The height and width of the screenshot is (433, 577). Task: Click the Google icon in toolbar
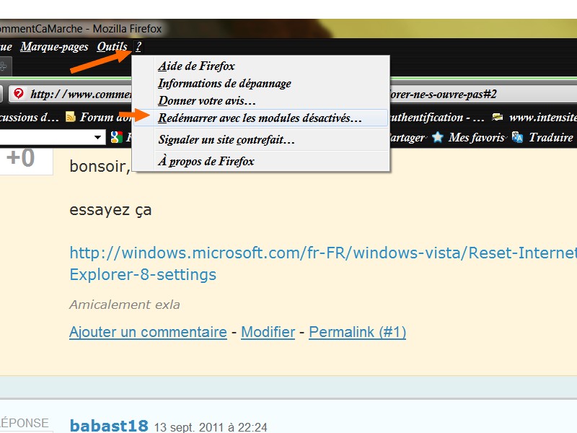[x=117, y=137]
